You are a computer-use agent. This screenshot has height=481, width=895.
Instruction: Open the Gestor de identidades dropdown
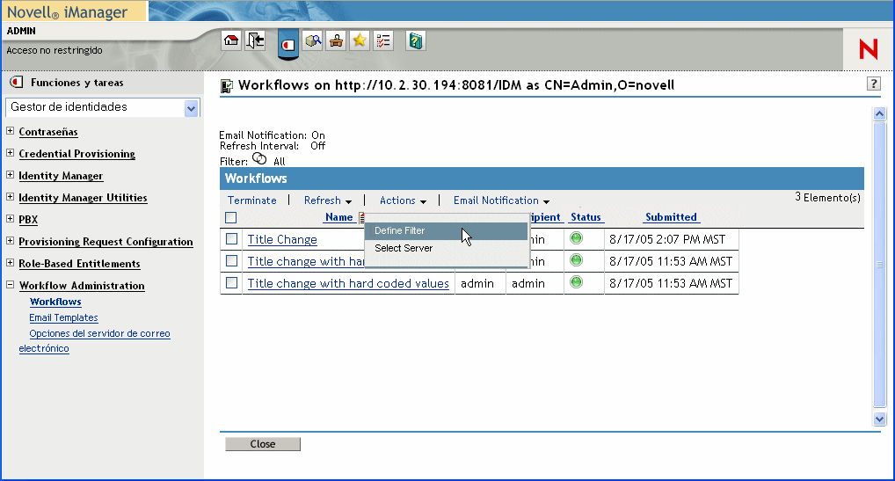pyautogui.click(x=191, y=108)
